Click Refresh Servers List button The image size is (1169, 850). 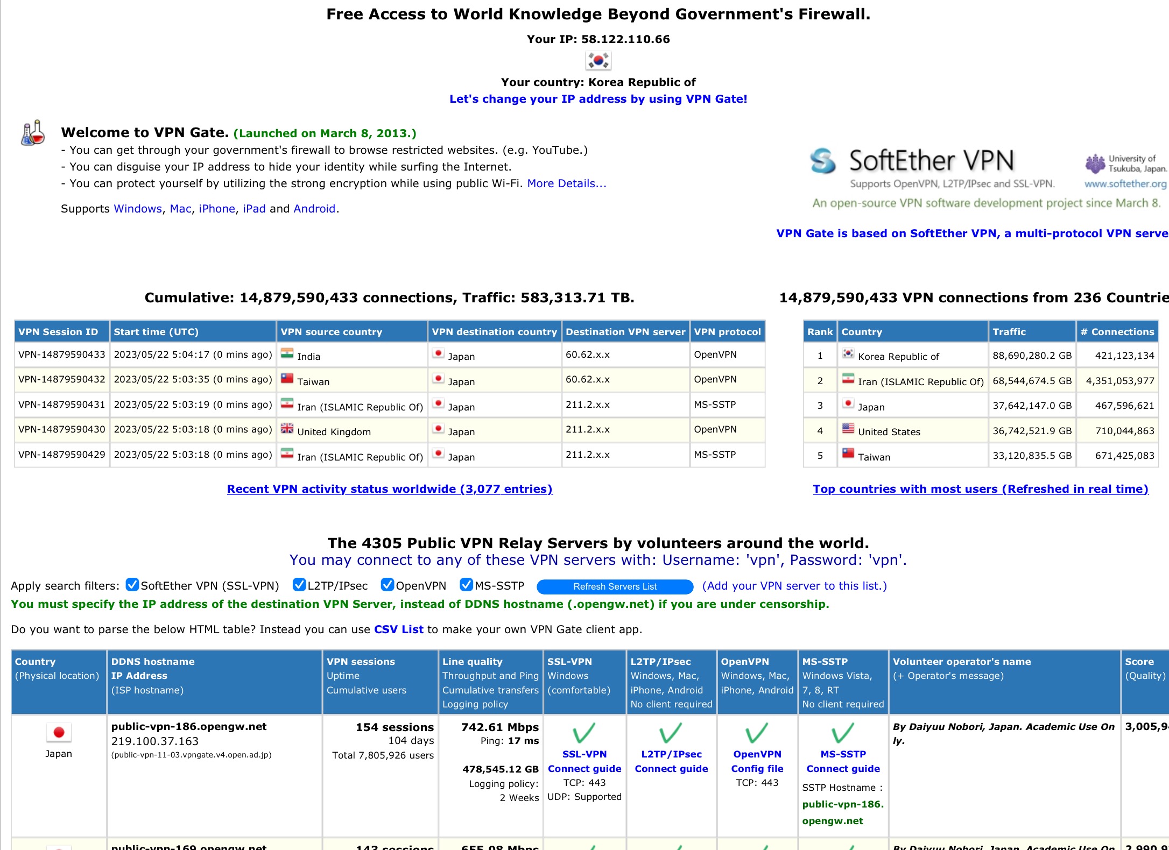pos(615,586)
